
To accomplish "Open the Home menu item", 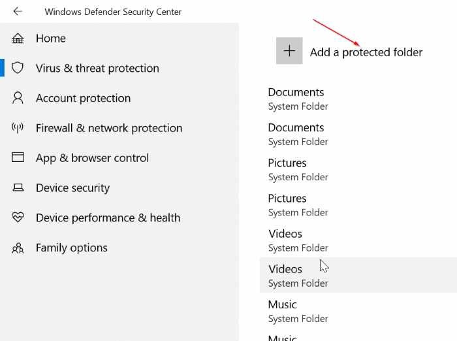I will 51,39.
